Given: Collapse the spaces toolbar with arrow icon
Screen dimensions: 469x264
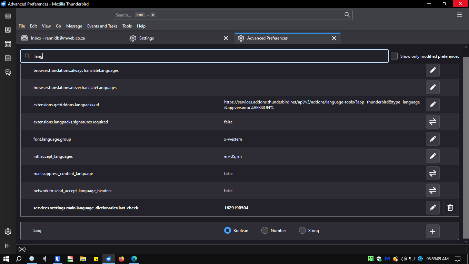Looking at the screenshot, I should click(8, 246).
